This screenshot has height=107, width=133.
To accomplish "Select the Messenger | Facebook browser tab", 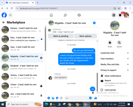I will [20, 3].
